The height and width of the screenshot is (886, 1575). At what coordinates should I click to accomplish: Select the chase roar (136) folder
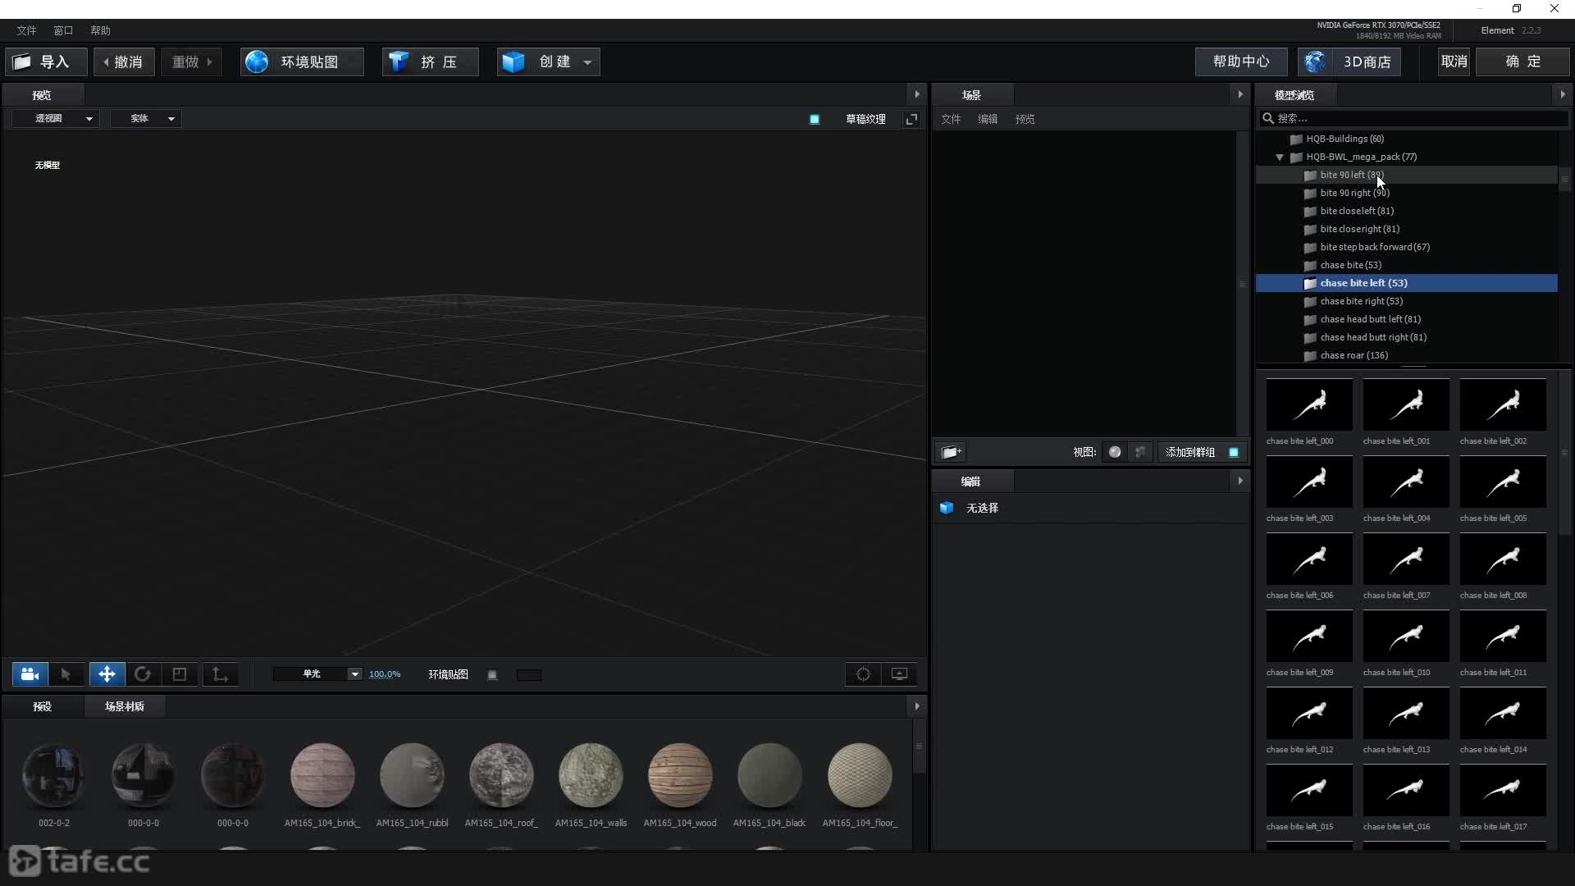click(x=1354, y=355)
